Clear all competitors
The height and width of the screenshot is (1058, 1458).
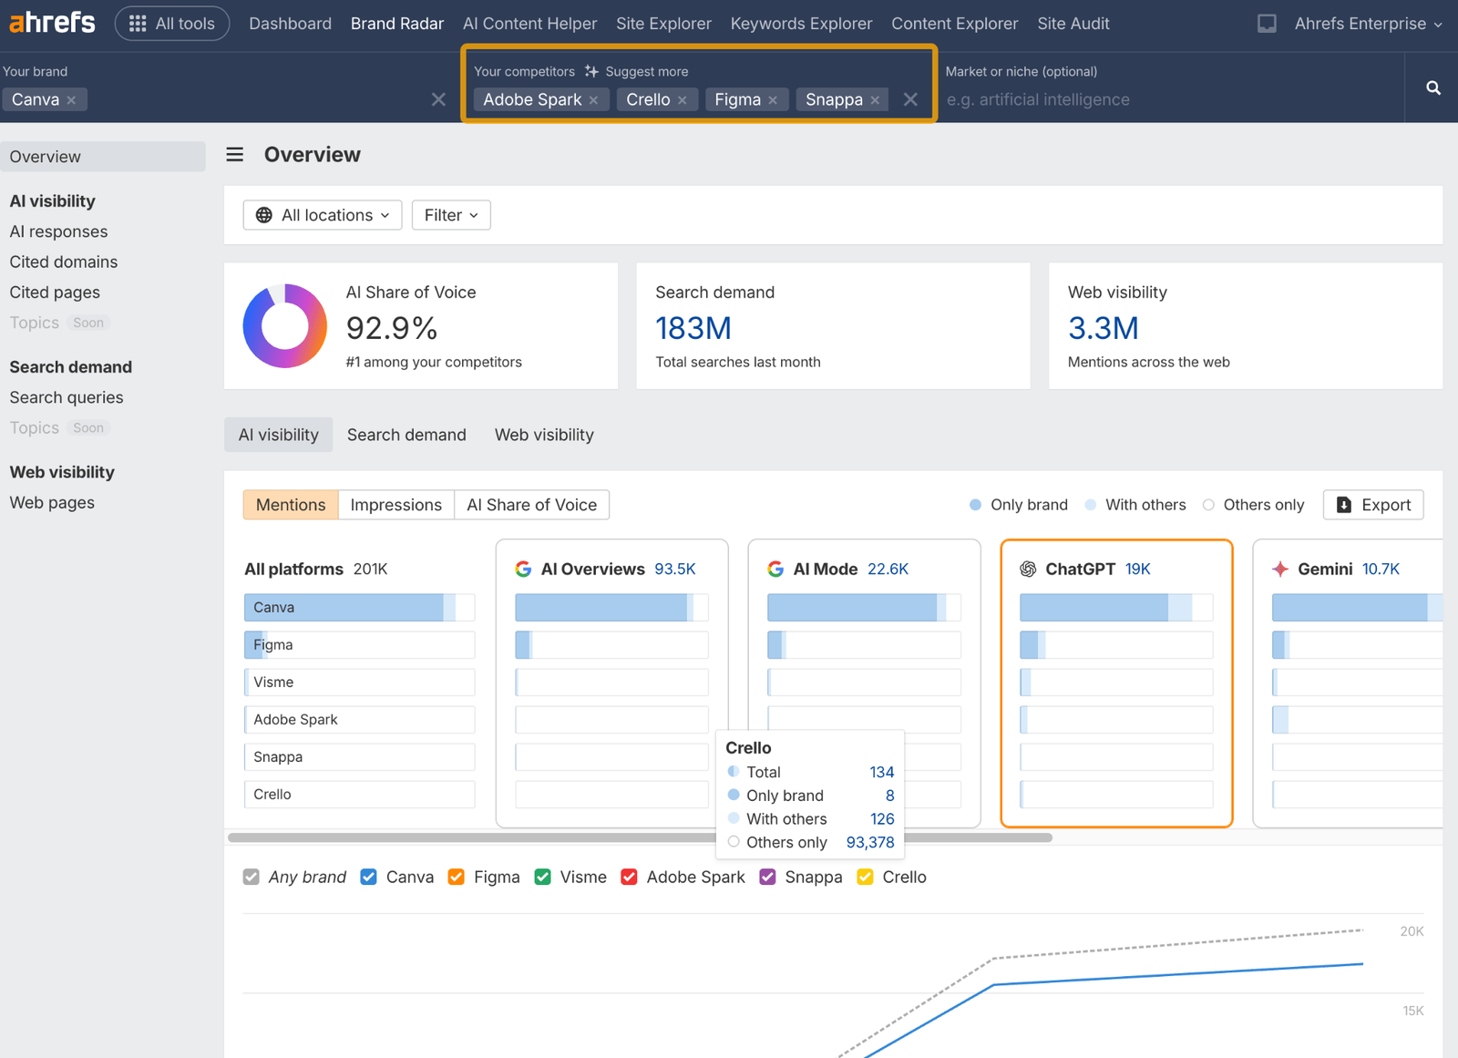point(910,99)
